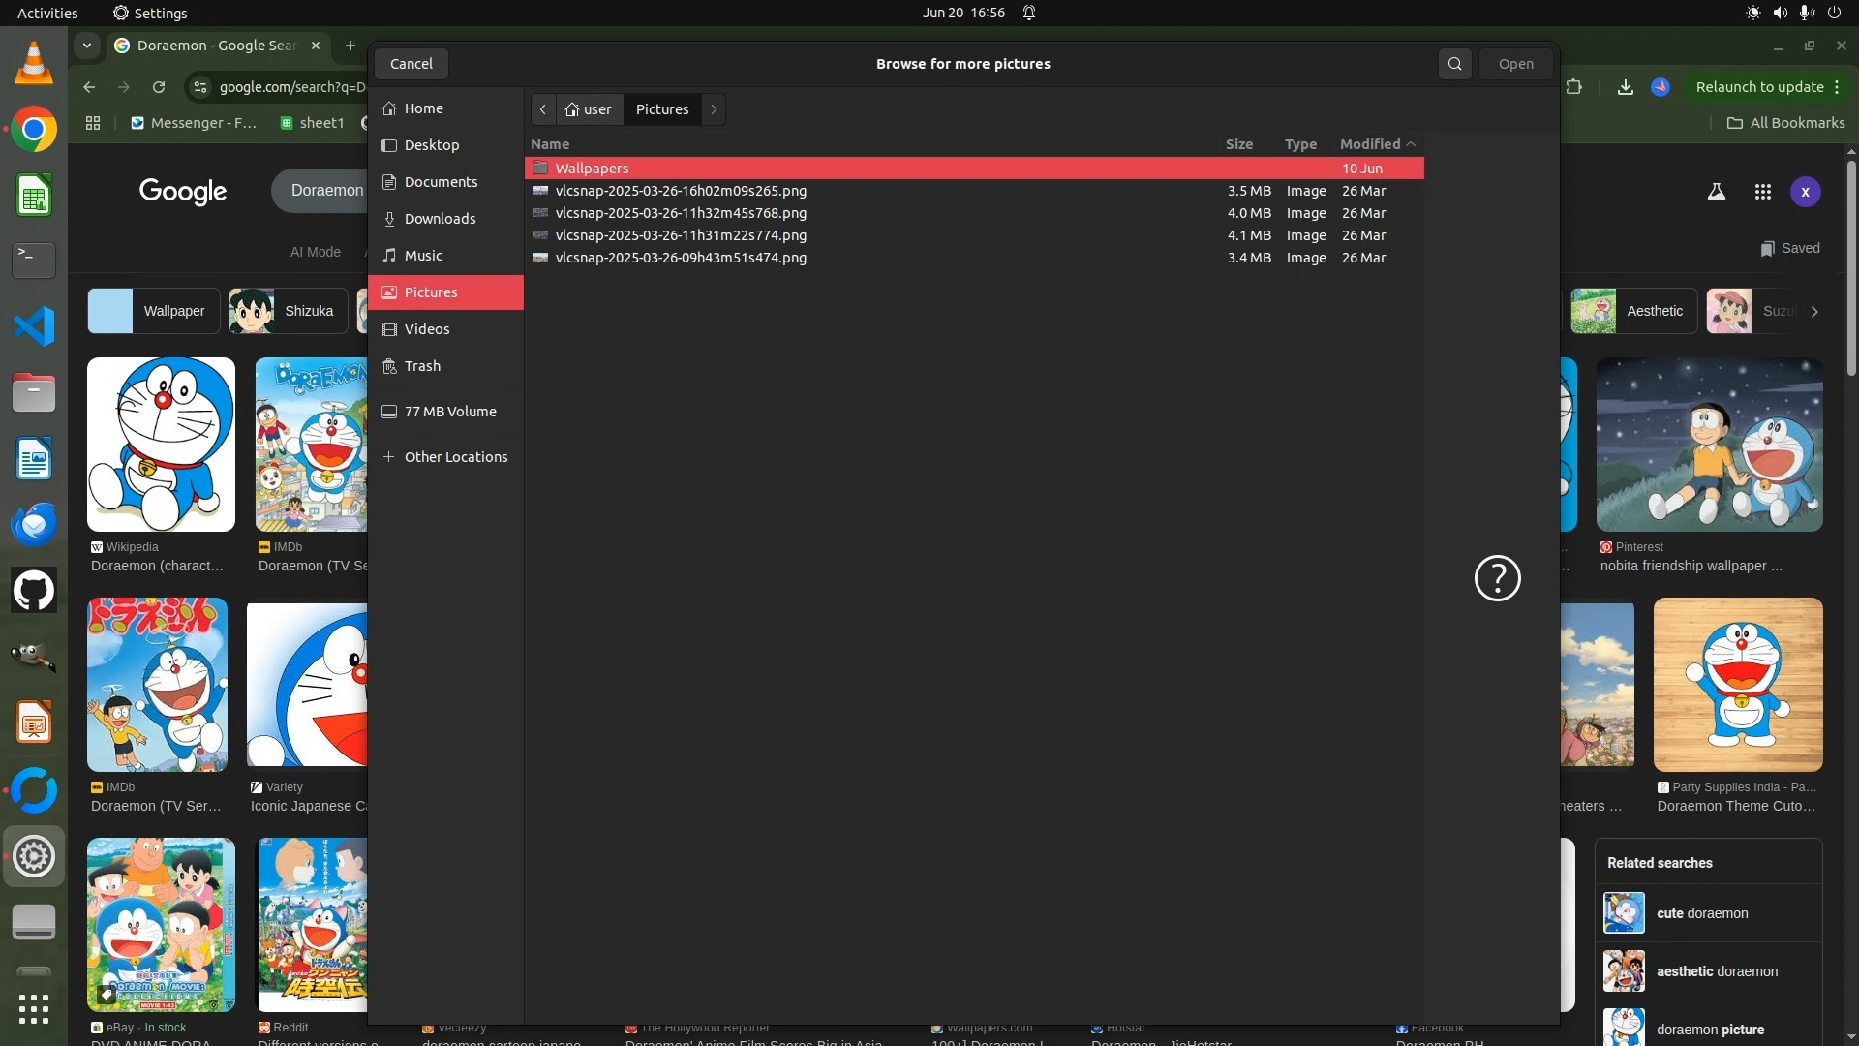Click the forward chevron after Pictures
Image resolution: width=1859 pixels, height=1046 pixels.
tap(714, 109)
